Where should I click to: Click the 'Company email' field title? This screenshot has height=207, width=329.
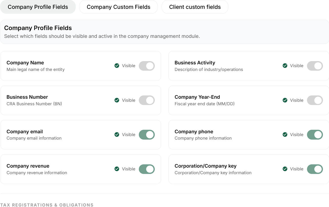[25, 132]
